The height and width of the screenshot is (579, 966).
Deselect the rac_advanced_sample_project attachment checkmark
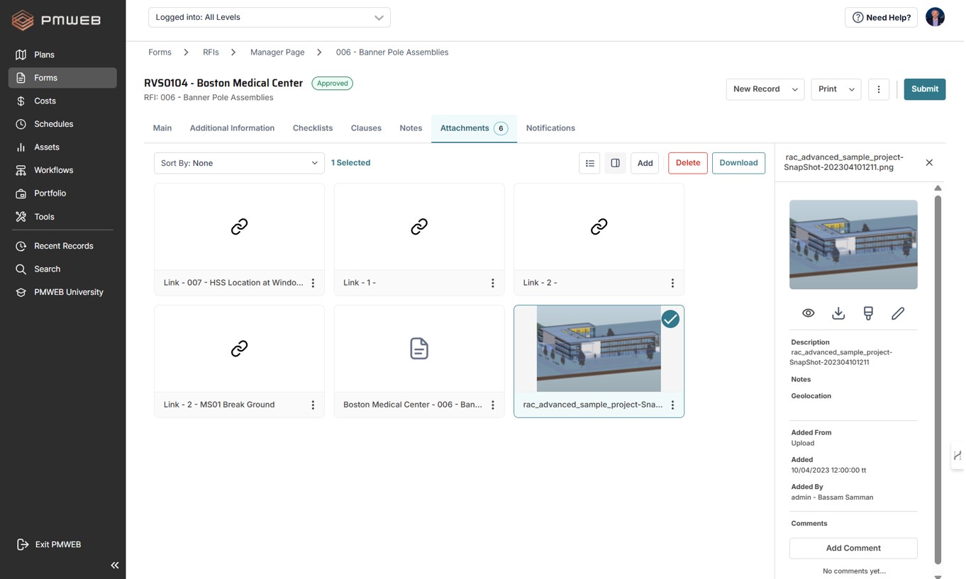[670, 319]
